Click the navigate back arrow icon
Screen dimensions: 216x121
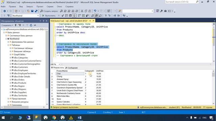click(4, 11)
